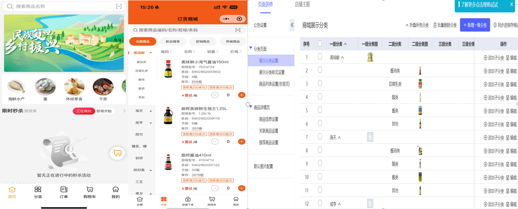The image size is (518, 209).
Task: Open the 蛋 category icon
Action: pyautogui.click(x=45, y=90)
